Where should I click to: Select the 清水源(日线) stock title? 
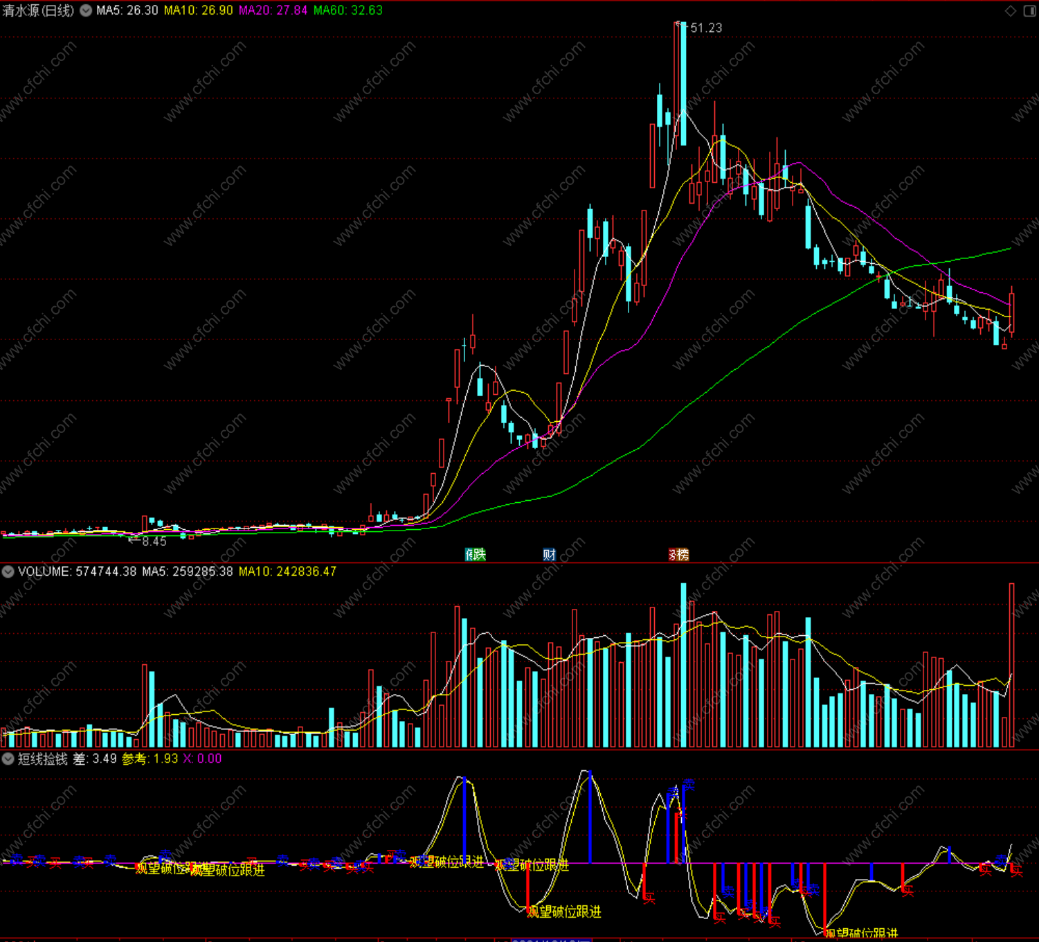tap(39, 10)
